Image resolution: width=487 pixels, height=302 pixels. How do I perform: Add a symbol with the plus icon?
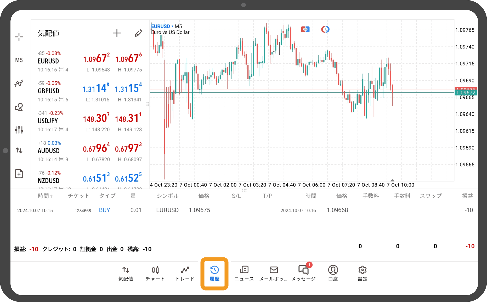coord(117,33)
